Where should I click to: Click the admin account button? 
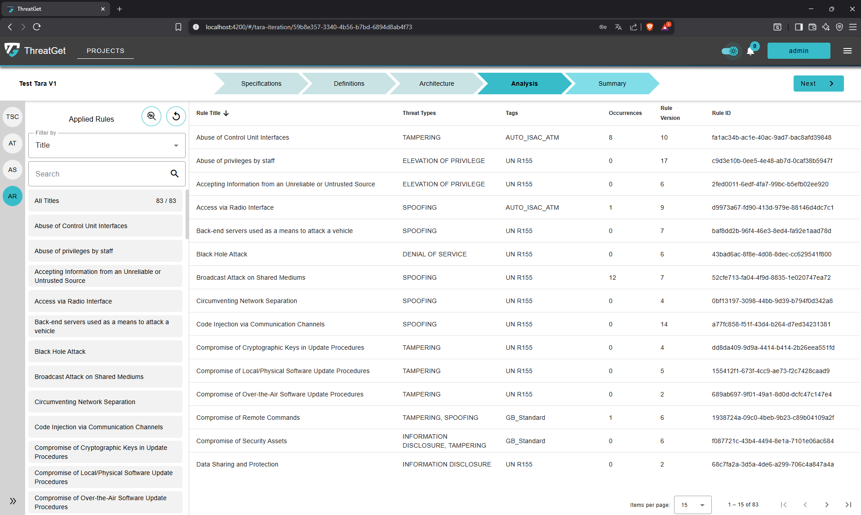(799, 50)
